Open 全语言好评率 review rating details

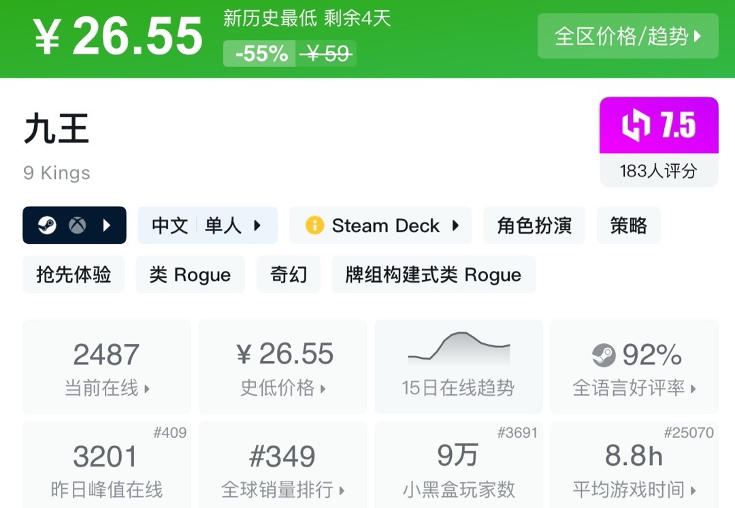(634, 368)
